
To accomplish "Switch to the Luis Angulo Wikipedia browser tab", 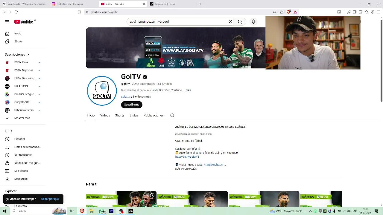I will [x=25, y=4].
